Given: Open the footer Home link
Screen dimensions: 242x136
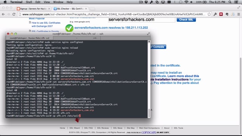Looking at the screenshot, I should click(62, 128).
